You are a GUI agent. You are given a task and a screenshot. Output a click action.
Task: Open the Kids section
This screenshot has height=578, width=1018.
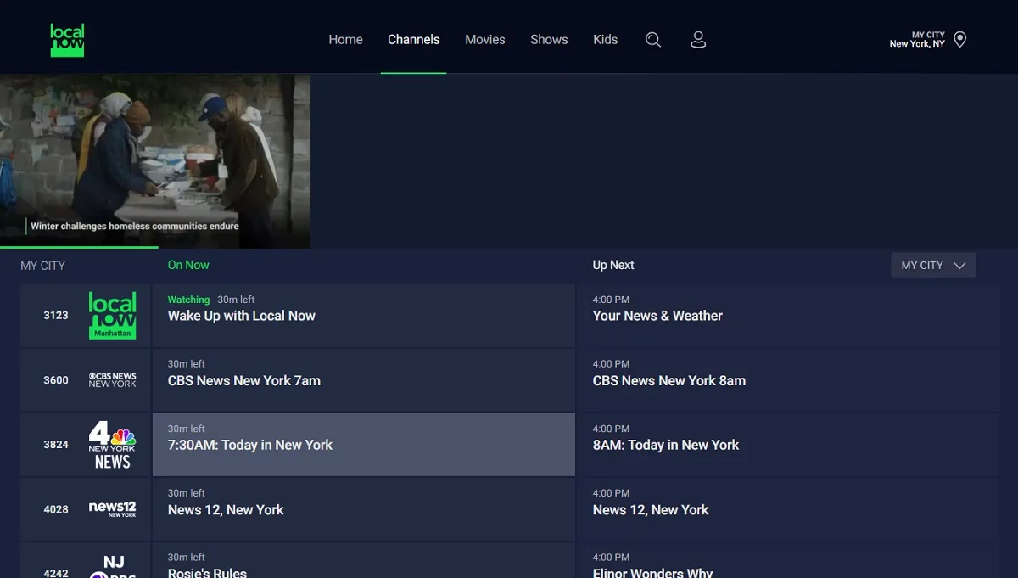pyautogui.click(x=605, y=40)
